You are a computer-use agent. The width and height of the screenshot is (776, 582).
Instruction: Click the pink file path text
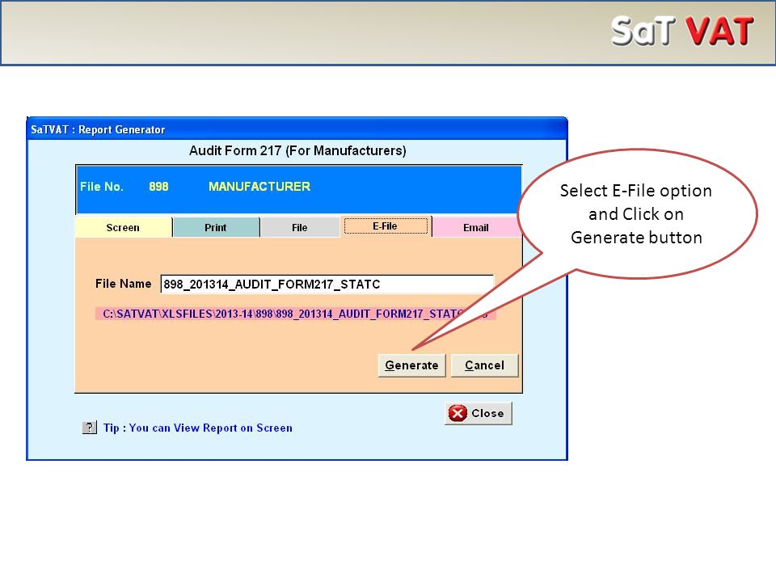click(x=296, y=314)
